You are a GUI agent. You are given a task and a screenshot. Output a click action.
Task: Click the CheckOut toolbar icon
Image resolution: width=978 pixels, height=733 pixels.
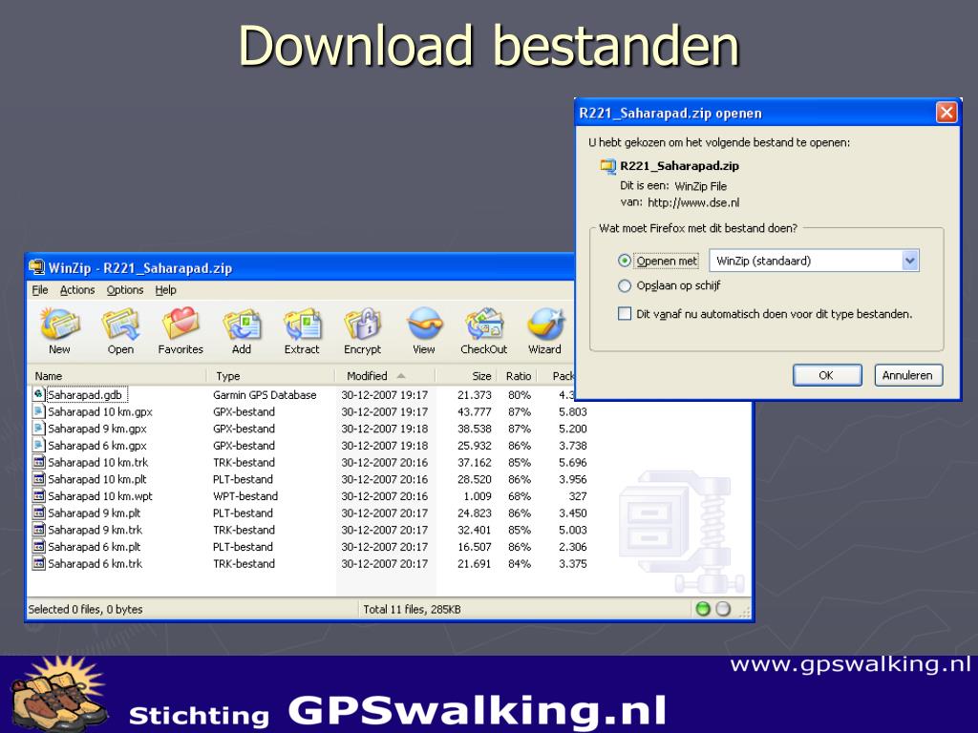click(484, 325)
